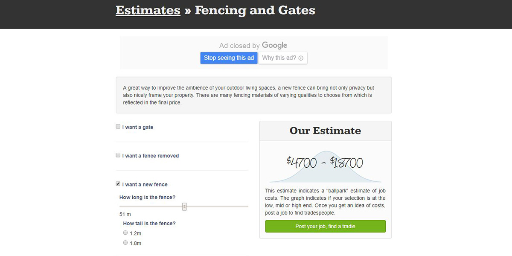512x256 pixels.
Task: Open the Estimates breadcrumb link
Action: (x=148, y=10)
